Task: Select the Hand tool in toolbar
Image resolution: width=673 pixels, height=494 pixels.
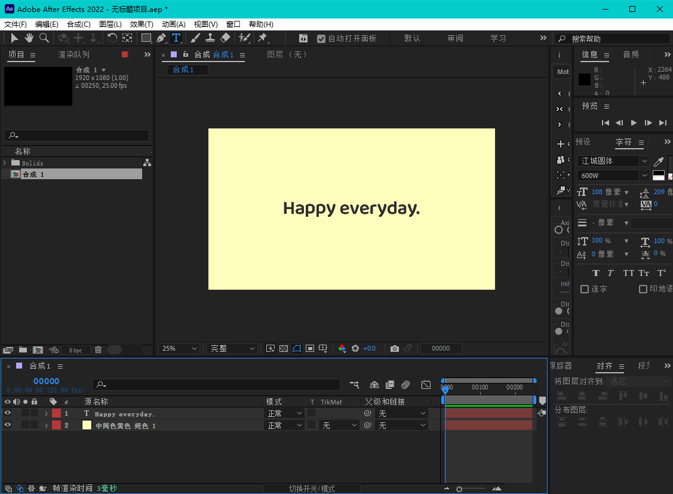Action: 29,38
